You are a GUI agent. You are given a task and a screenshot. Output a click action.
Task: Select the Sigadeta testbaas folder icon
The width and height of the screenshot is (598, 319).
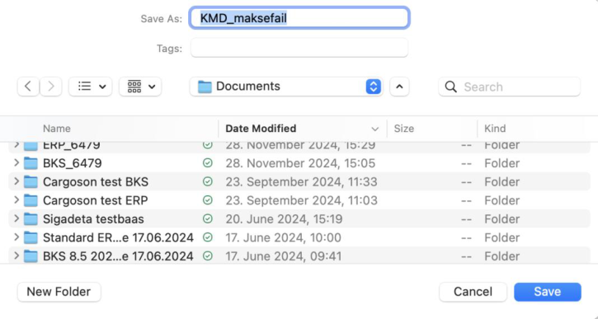(31, 219)
